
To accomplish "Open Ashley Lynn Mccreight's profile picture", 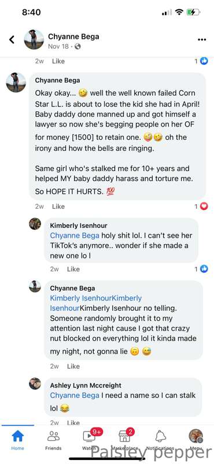I will point(35,383).
